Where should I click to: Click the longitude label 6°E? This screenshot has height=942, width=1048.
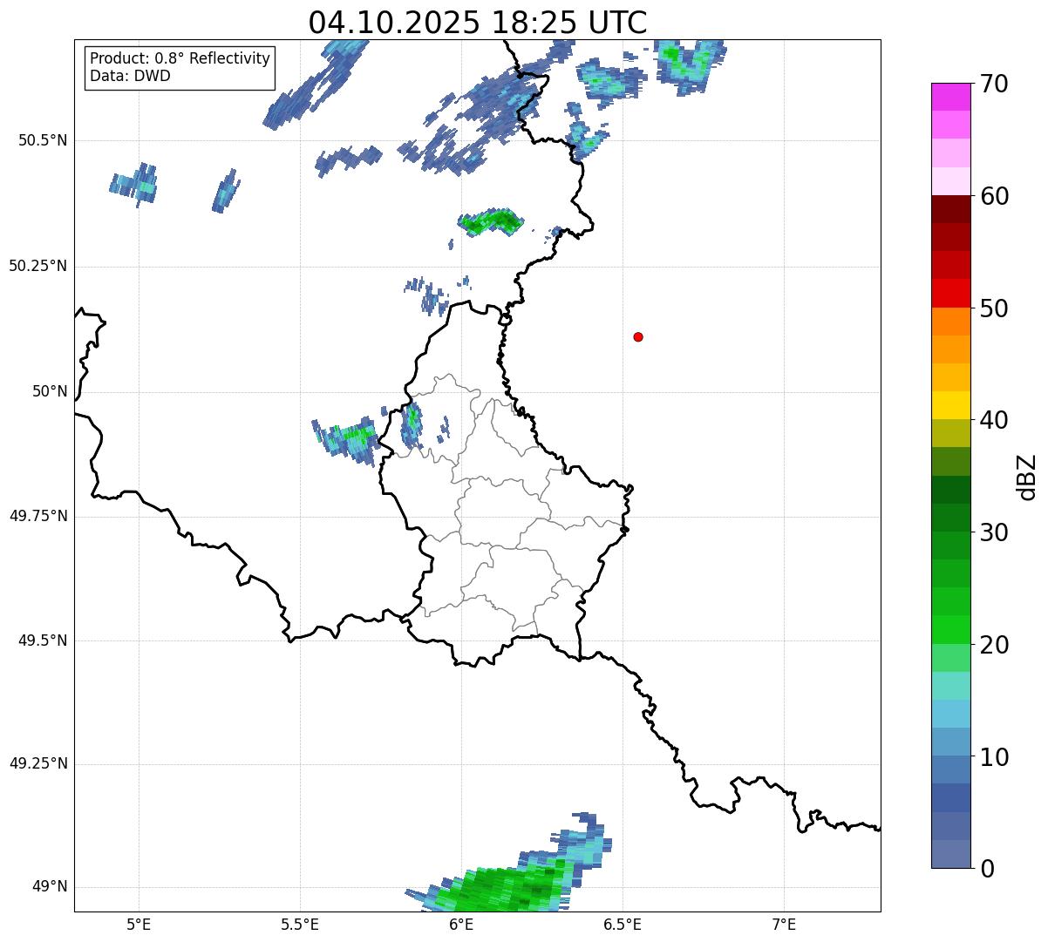pyautogui.click(x=461, y=924)
